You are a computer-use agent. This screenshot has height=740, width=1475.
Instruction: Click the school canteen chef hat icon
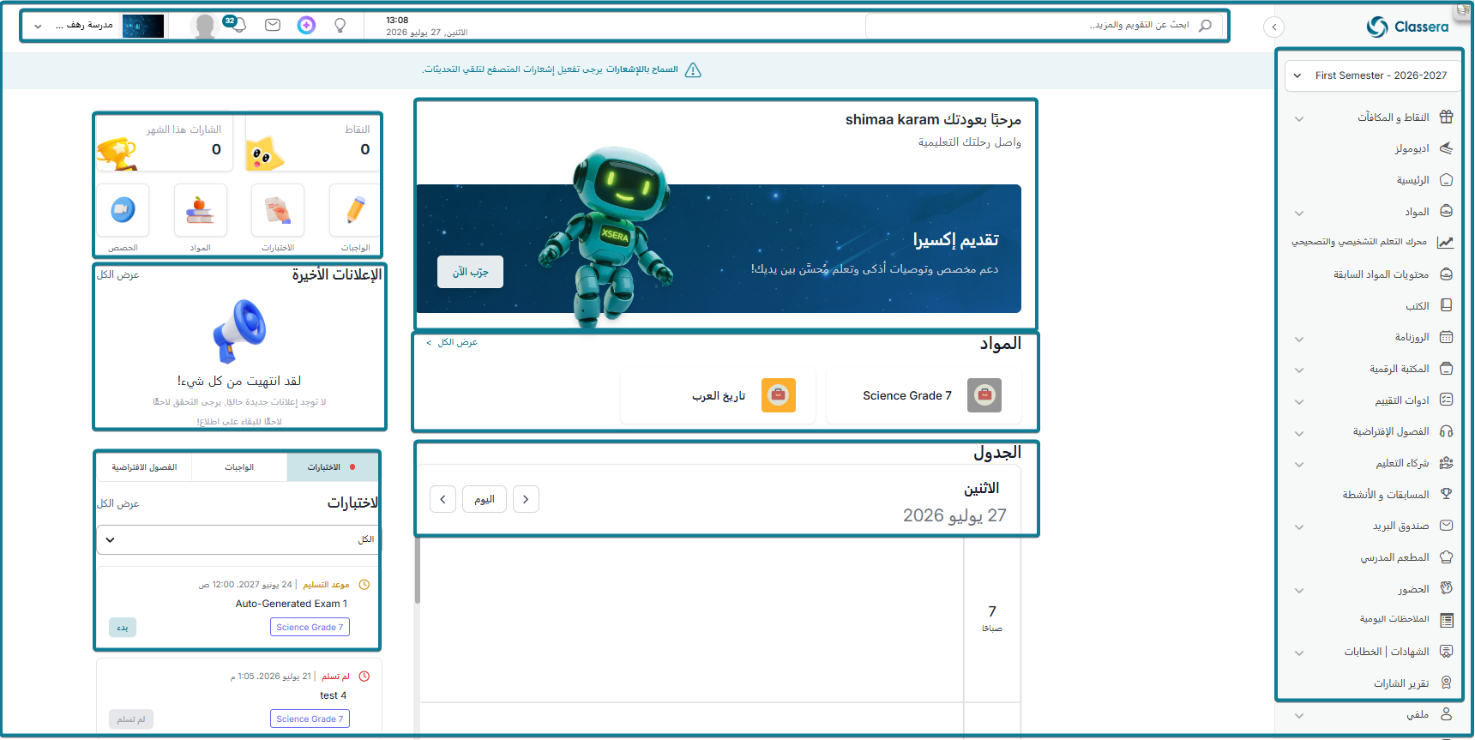[x=1446, y=557]
